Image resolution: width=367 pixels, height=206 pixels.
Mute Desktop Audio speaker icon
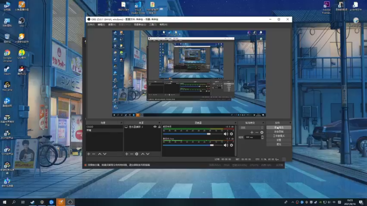click(x=226, y=134)
